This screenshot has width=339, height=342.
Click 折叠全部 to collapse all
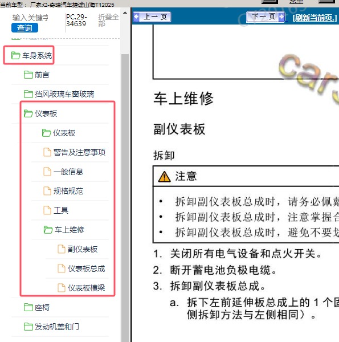(108, 20)
